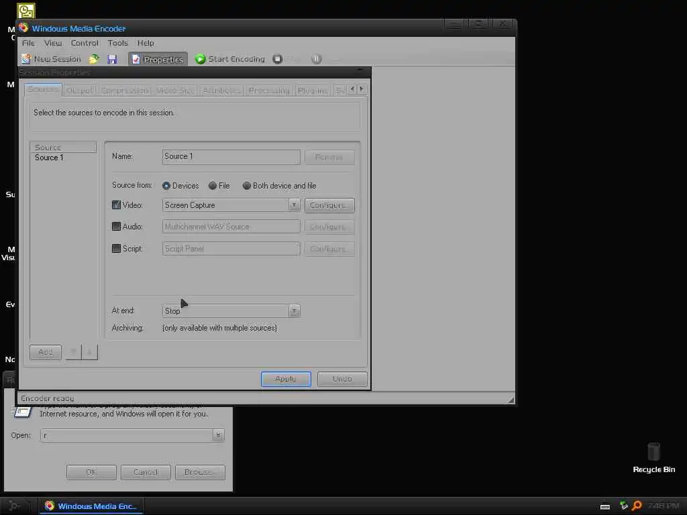Expand the Video Screen Capture dropdown
Image resolution: width=687 pixels, height=515 pixels.
pyautogui.click(x=294, y=205)
